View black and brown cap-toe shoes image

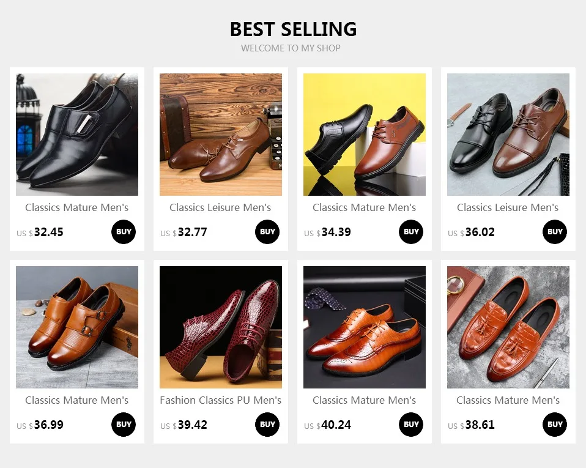tap(508, 135)
